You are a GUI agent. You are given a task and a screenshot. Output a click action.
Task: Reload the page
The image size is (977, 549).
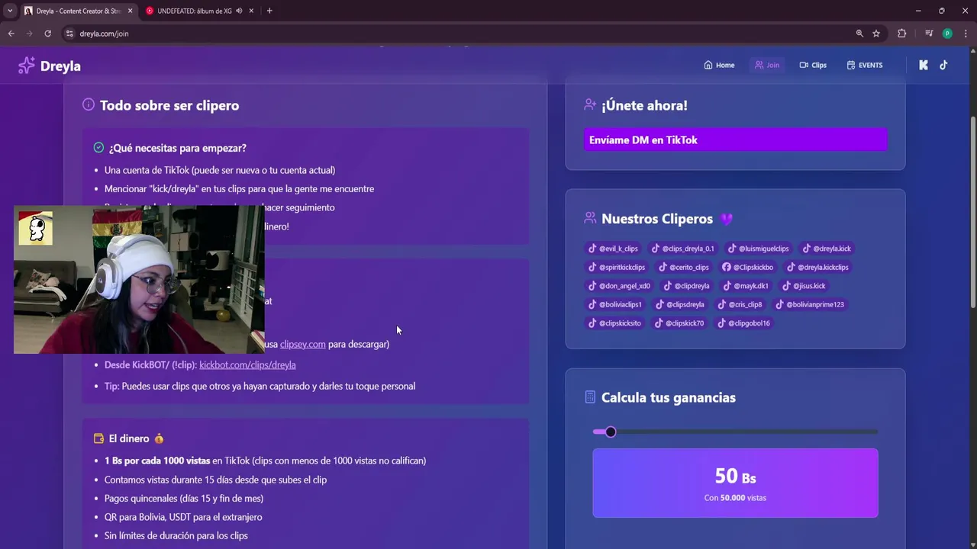[47, 34]
